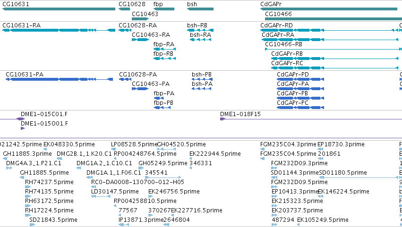Viewport: 402px width, 227px height.
Task: Select the RH74135.5prime EST label
Action: tap(49, 192)
